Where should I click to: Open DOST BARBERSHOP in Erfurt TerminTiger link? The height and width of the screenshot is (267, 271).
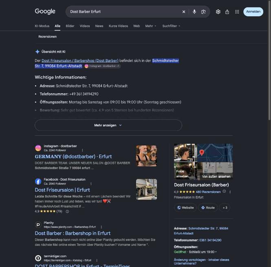[82, 266]
